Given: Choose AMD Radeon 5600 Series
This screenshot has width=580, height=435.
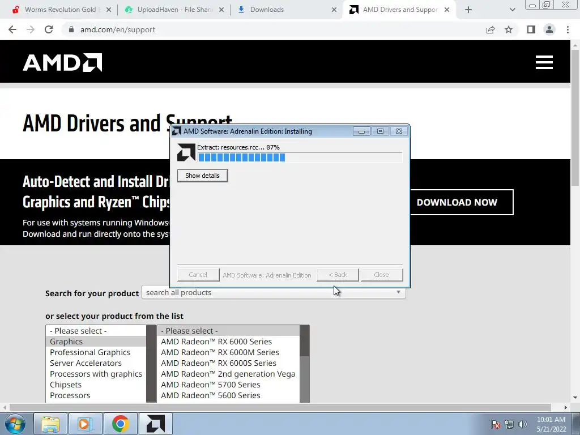Looking at the screenshot, I should 228,395.
